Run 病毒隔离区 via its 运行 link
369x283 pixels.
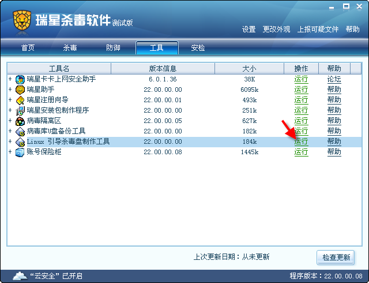tap(301, 121)
